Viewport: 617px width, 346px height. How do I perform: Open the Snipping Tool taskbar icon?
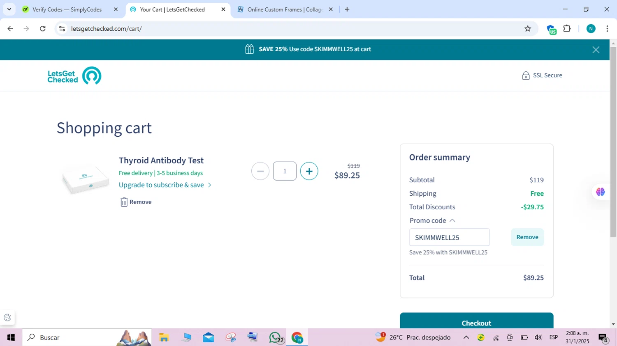[x=231, y=337]
